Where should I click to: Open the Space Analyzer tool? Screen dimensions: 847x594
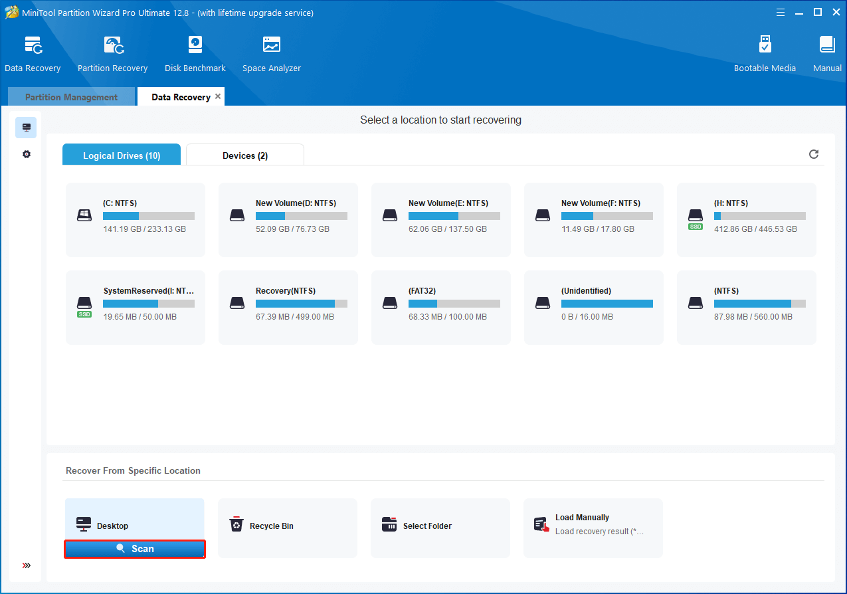click(x=271, y=54)
